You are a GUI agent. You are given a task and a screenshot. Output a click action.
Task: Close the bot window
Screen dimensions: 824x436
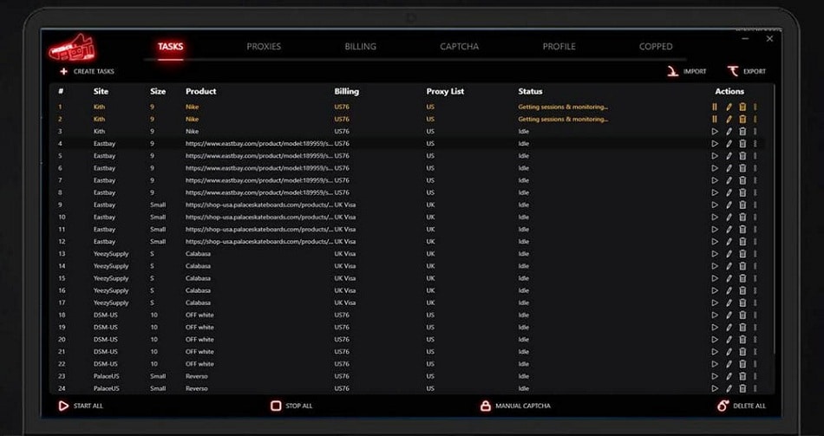[x=770, y=39]
